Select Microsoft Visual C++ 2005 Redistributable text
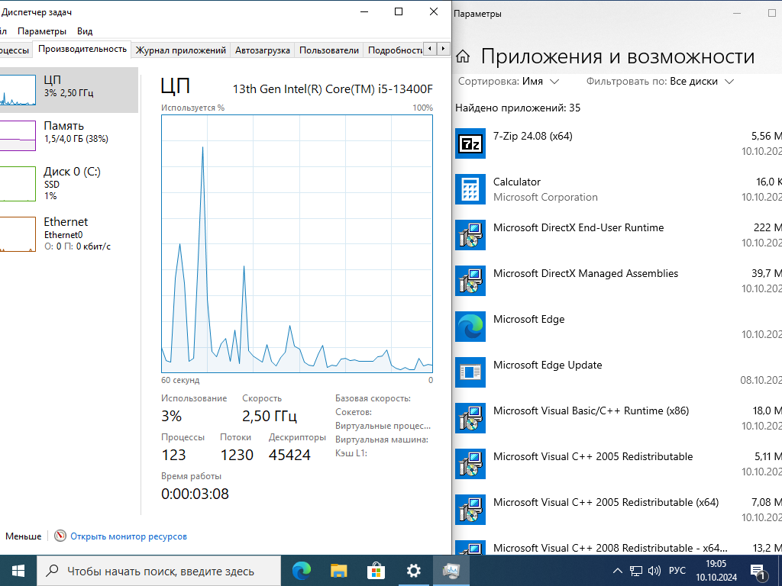The image size is (782, 586). [x=593, y=457]
